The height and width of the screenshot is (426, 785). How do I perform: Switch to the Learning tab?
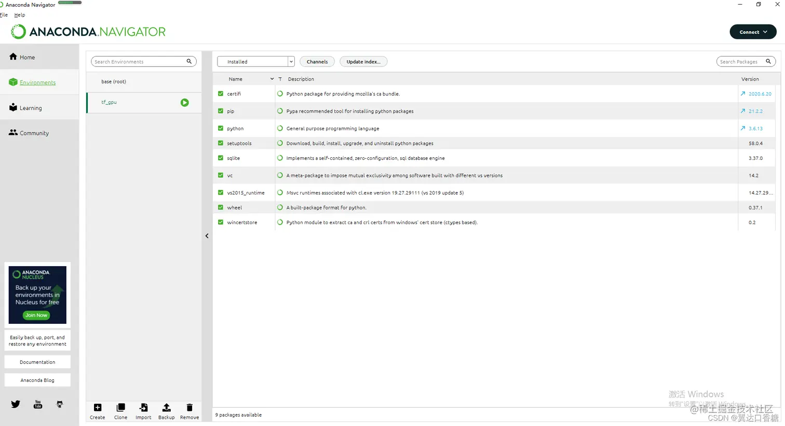click(39, 108)
